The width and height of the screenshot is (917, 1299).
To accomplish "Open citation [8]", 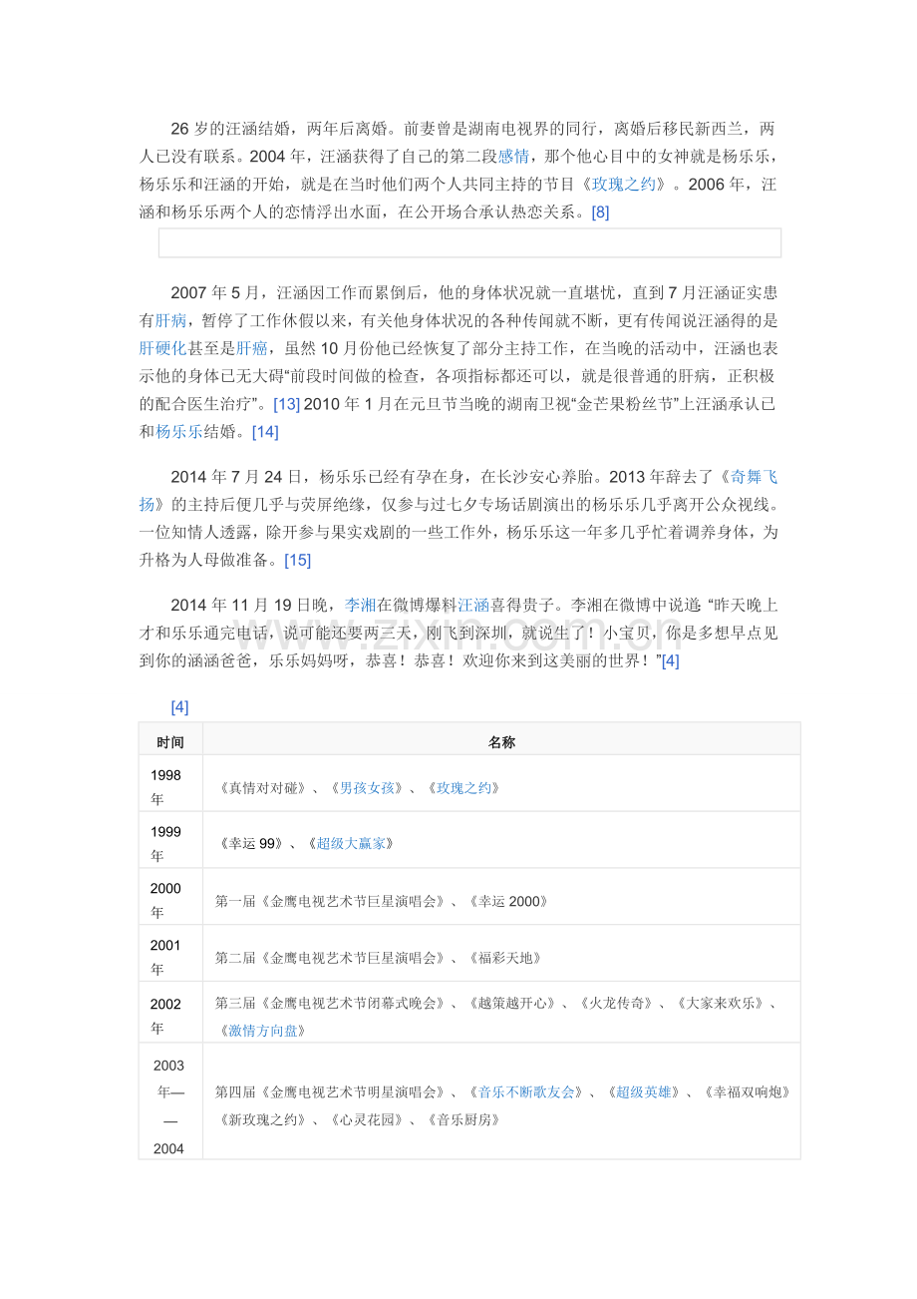I will point(600,212).
